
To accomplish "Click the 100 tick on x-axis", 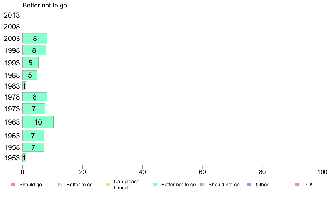I will [x=322, y=172].
